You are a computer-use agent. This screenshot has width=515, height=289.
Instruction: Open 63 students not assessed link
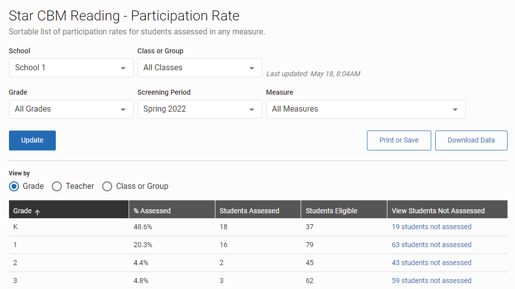(x=432, y=245)
